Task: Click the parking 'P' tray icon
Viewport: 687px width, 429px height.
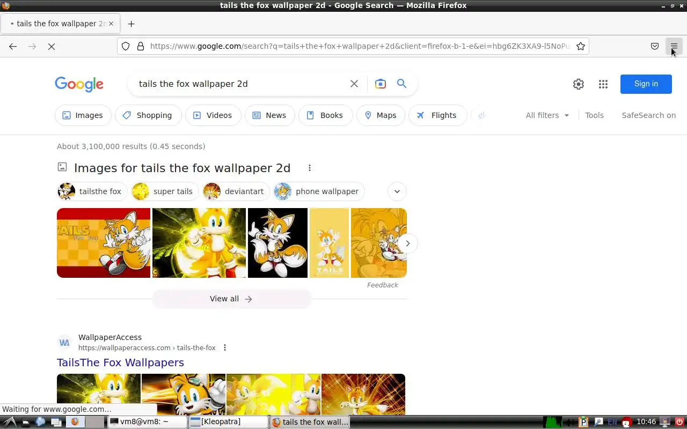Action: [x=584, y=422]
